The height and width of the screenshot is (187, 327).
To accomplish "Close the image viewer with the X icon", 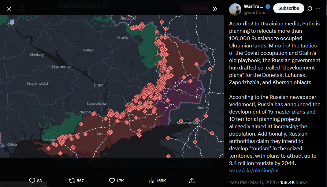I will 9,9.
